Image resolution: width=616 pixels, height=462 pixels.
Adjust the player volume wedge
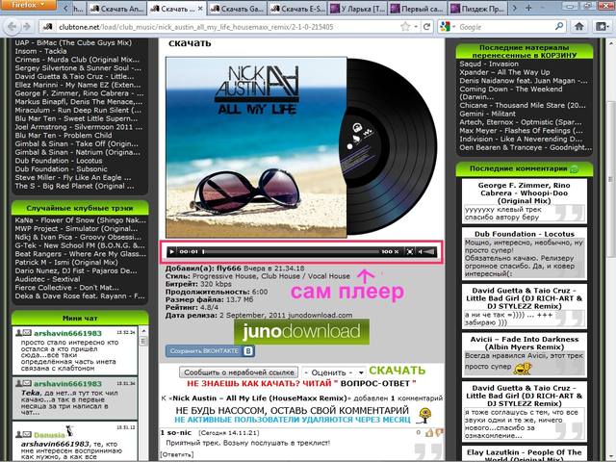pyautogui.click(x=429, y=251)
